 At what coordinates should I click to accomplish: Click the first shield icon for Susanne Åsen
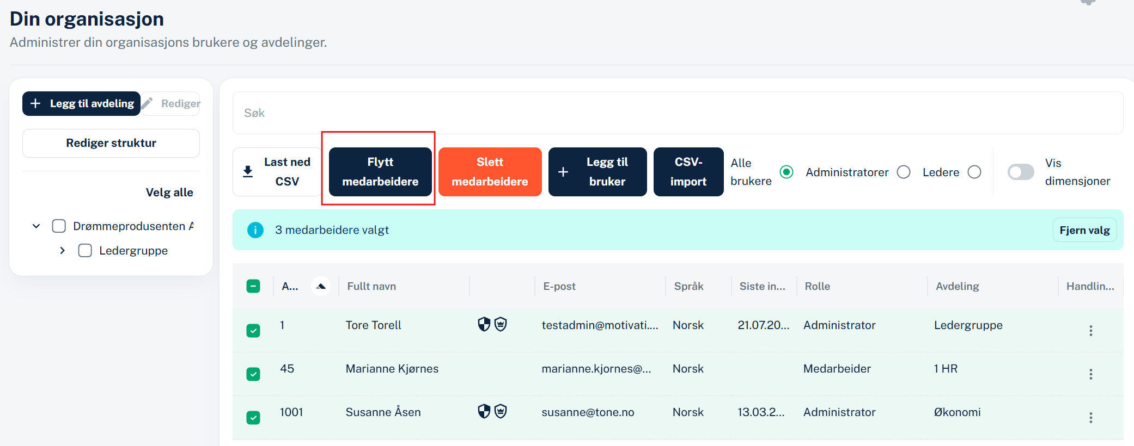(x=484, y=411)
